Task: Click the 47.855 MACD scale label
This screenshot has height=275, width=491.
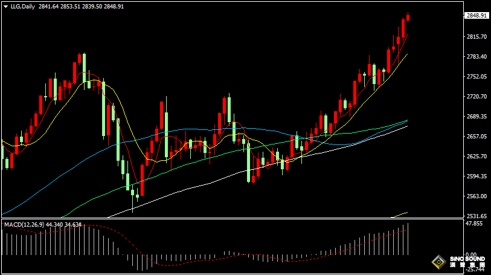Action: [x=475, y=224]
